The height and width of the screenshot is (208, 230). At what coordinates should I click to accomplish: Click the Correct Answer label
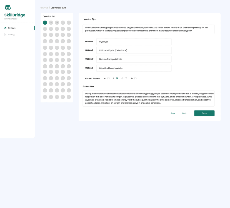pos(93,78)
